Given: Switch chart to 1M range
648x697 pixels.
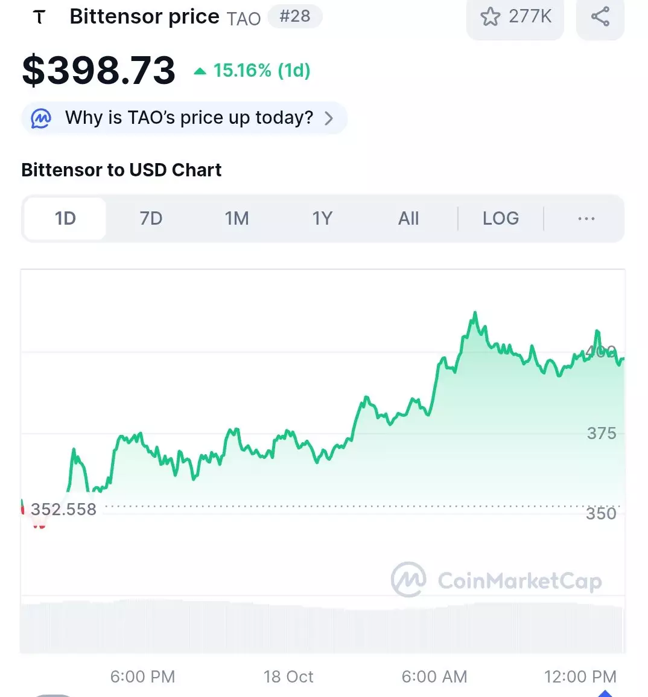Looking at the screenshot, I should point(237,218).
